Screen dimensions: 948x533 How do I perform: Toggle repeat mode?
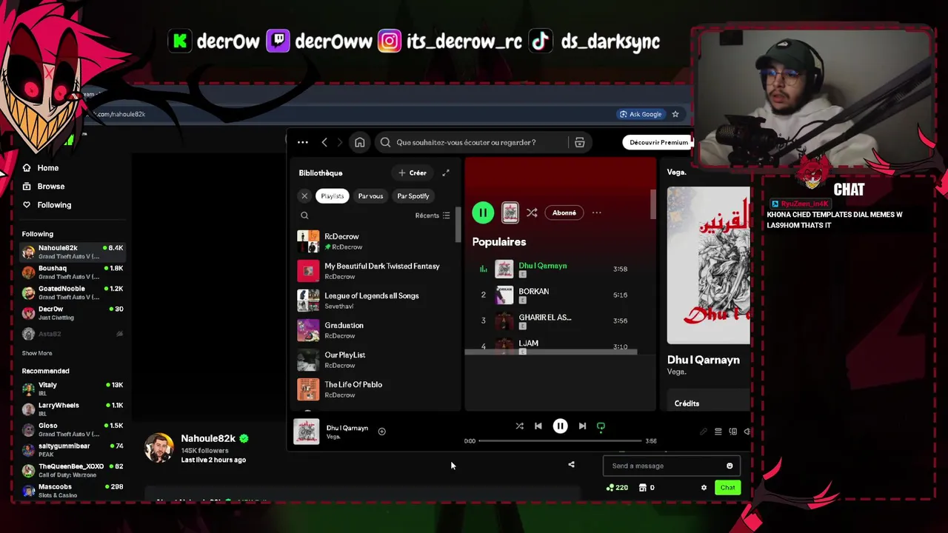click(x=601, y=426)
